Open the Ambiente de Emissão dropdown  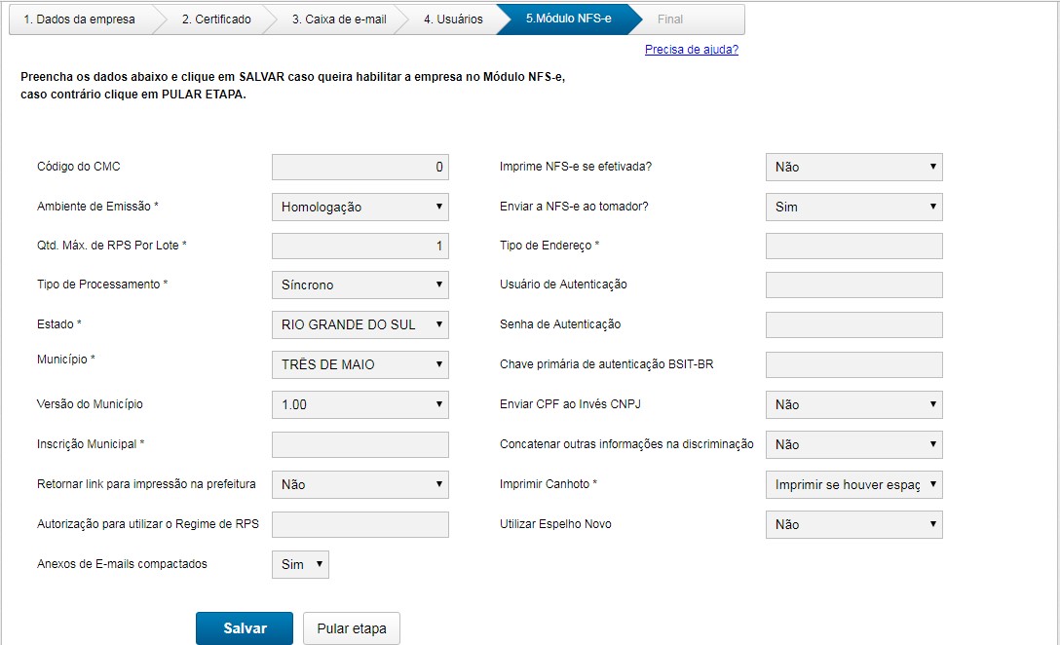pyautogui.click(x=360, y=207)
